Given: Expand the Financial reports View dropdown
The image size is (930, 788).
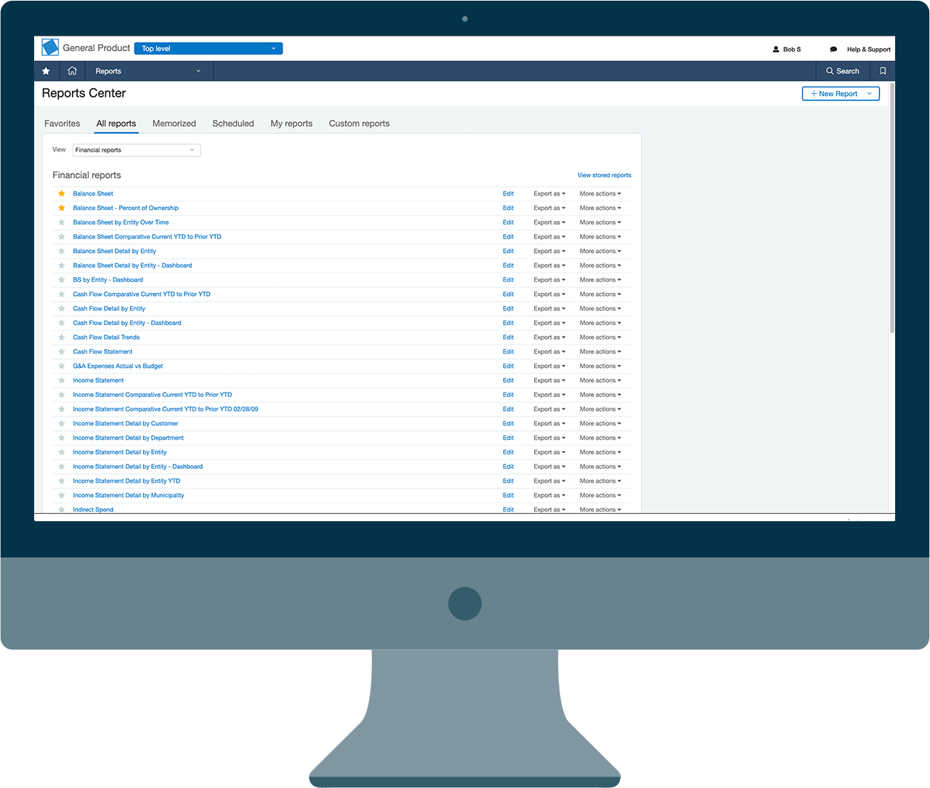Looking at the screenshot, I should click(137, 150).
